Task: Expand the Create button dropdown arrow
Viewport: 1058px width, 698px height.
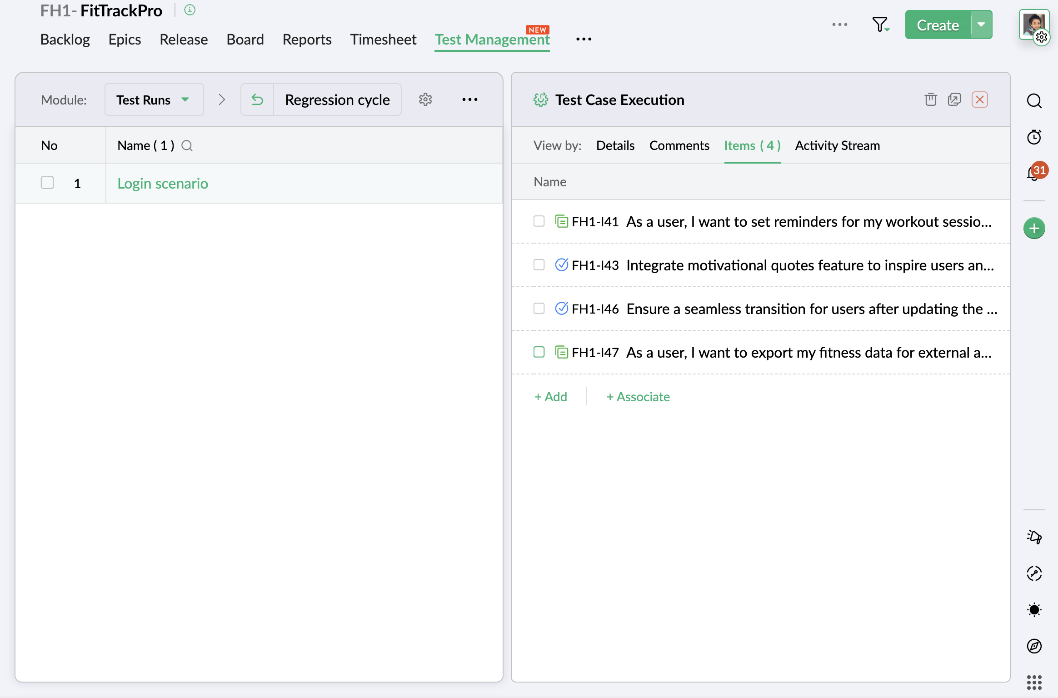Action: click(x=981, y=25)
